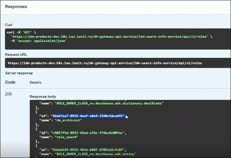The width and height of the screenshot is (231, 158).
Task: Click the Details column header
Action: 35,82
